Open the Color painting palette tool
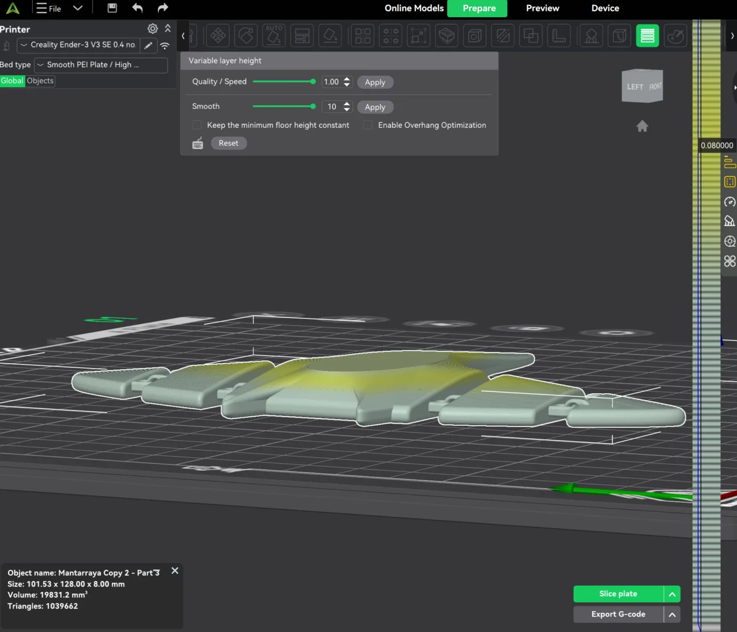The height and width of the screenshot is (632, 737). point(676,36)
